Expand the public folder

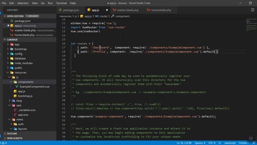click(x=8, y=68)
